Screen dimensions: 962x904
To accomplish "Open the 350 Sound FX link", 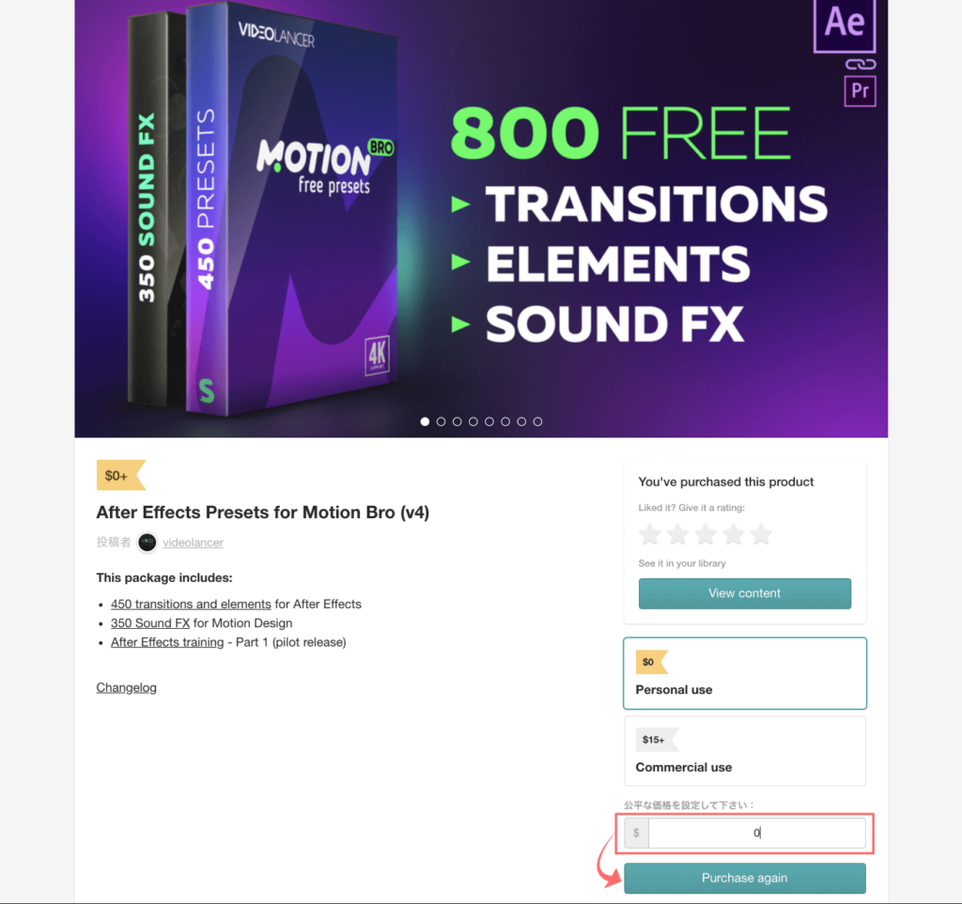I will [x=150, y=623].
